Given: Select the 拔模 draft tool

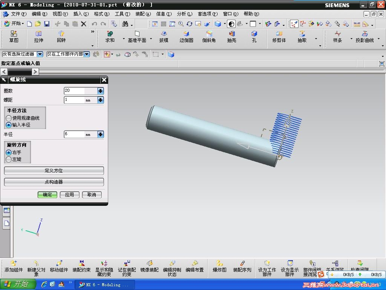Looking at the screenshot, I should [x=164, y=37].
